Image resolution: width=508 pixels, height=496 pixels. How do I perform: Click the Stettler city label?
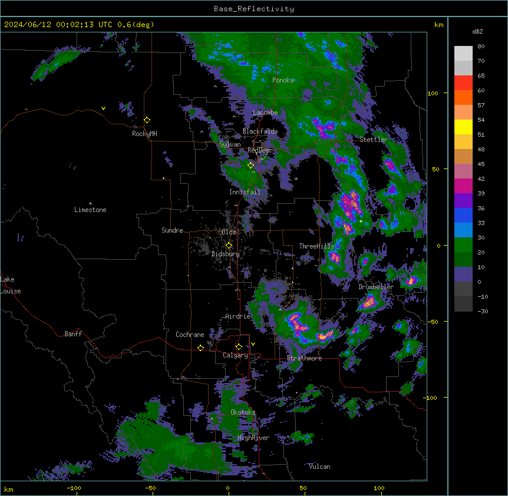(x=374, y=140)
